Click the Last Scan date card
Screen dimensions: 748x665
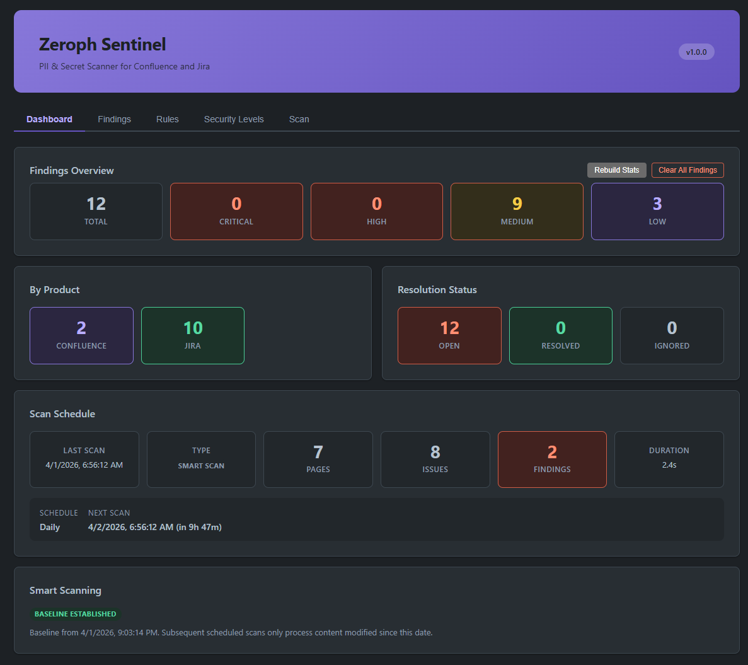pyautogui.click(x=84, y=460)
